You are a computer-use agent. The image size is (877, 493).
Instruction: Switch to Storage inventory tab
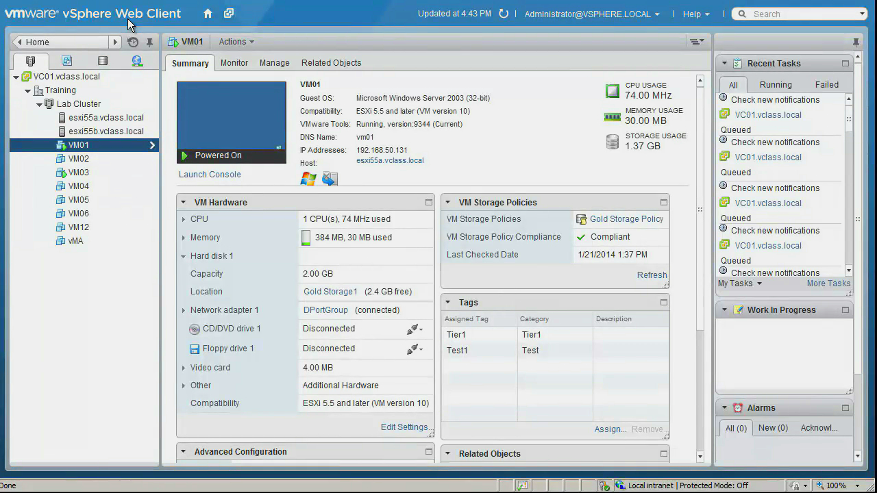click(102, 61)
